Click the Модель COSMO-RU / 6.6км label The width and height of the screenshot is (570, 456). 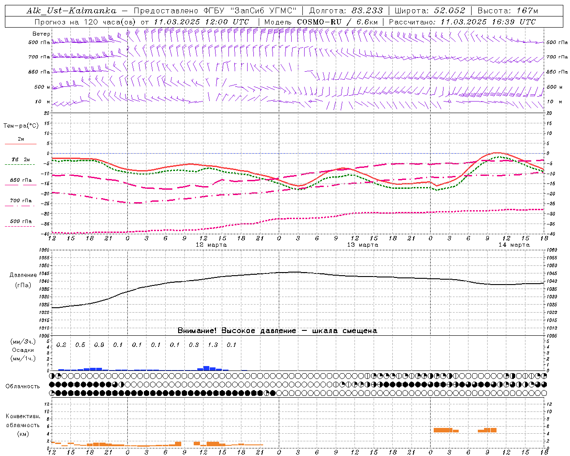pyautogui.click(x=321, y=22)
